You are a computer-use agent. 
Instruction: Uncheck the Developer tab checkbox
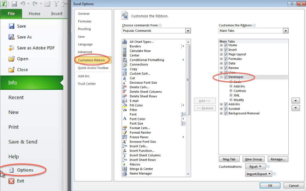[x=226, y=77]
